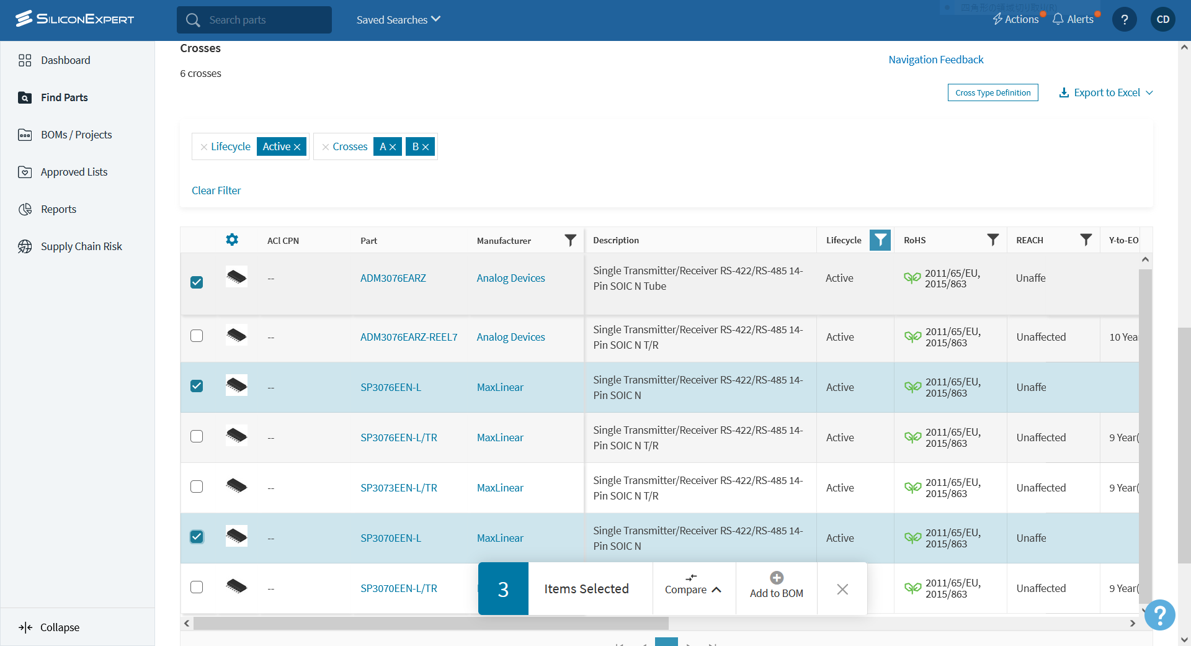The height and width of the screenshot is (646, 1191).
Task: Uncheck the SP3070EEN-L row checkbox
Action: pyautogui.click(x=197, y=537)
